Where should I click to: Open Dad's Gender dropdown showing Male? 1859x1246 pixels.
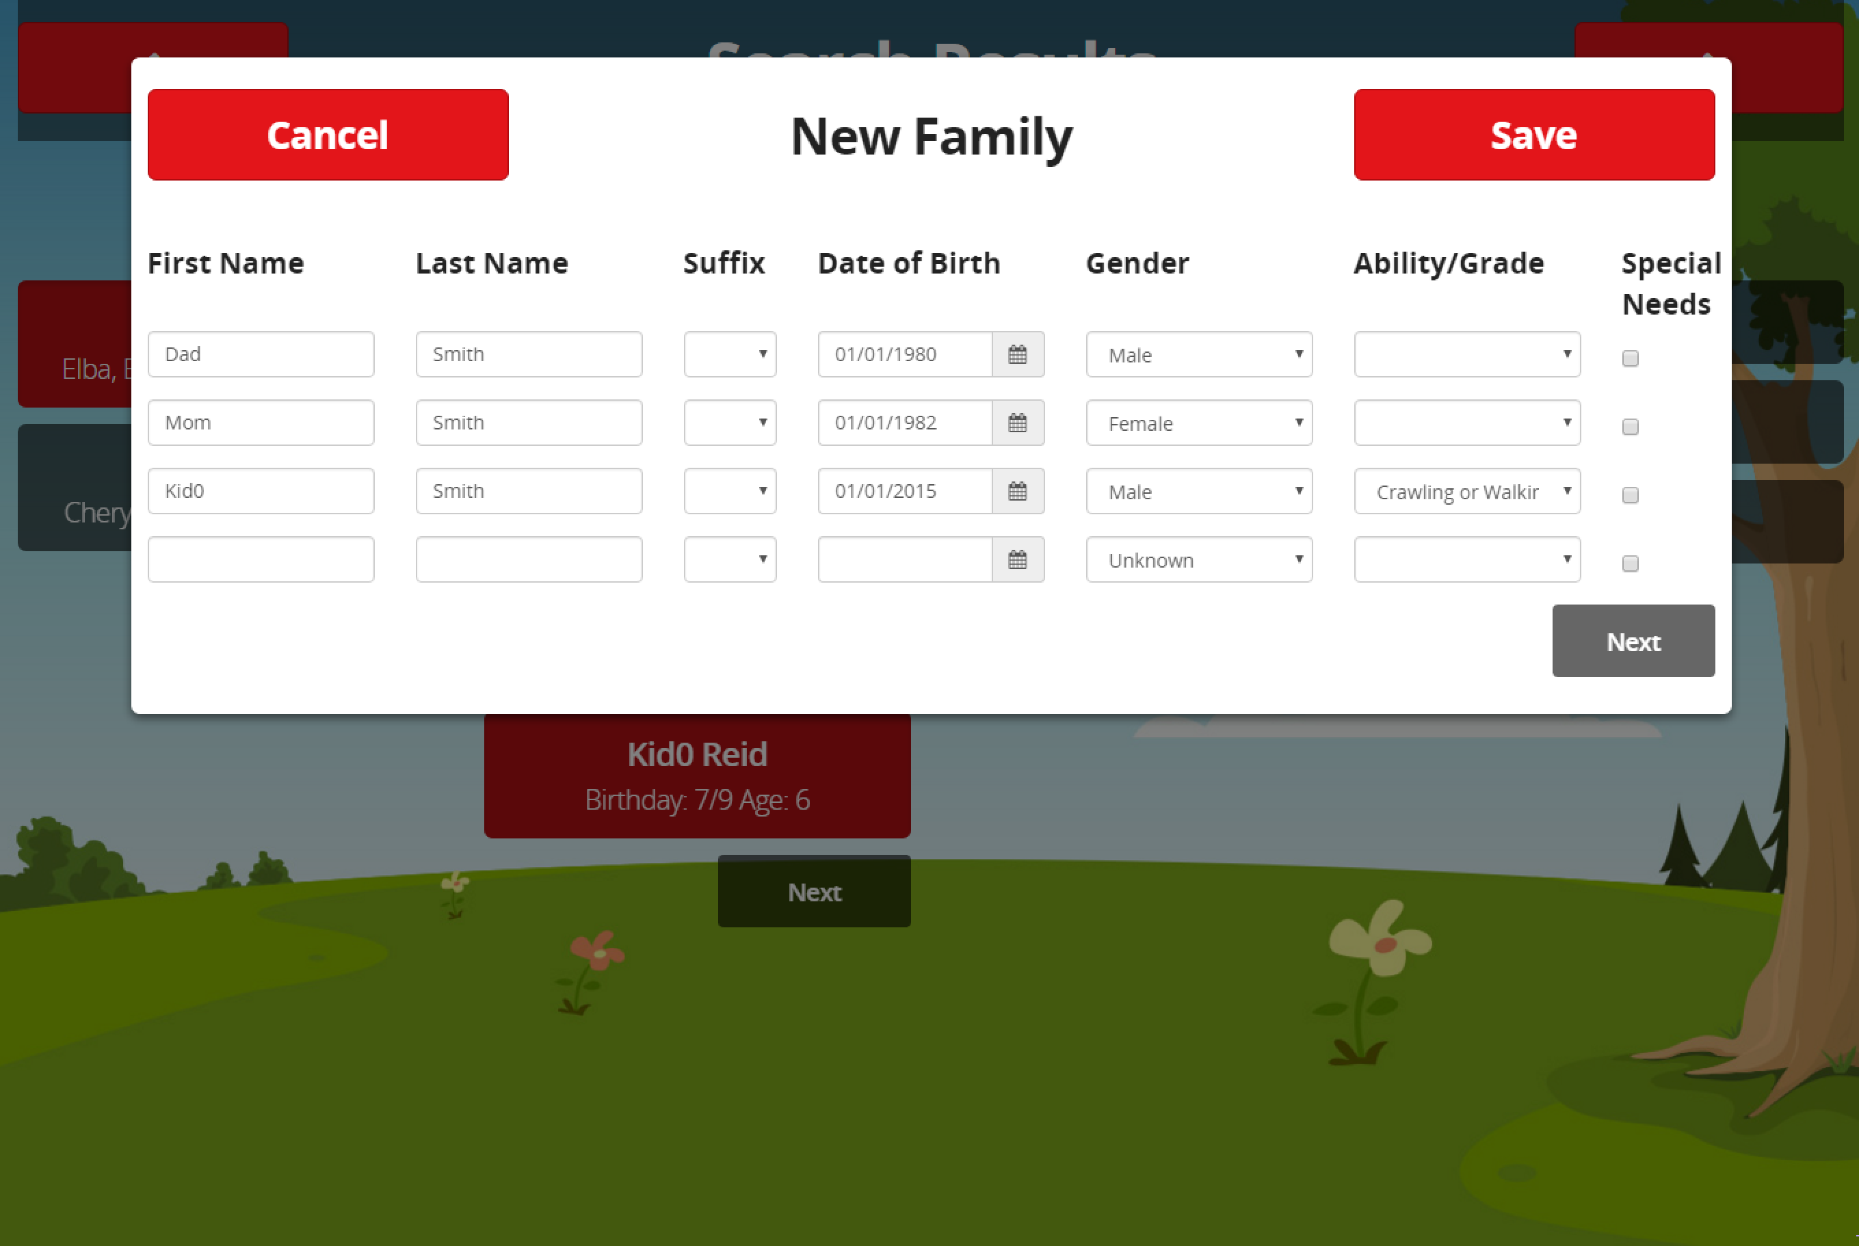tap(1198, 354)
